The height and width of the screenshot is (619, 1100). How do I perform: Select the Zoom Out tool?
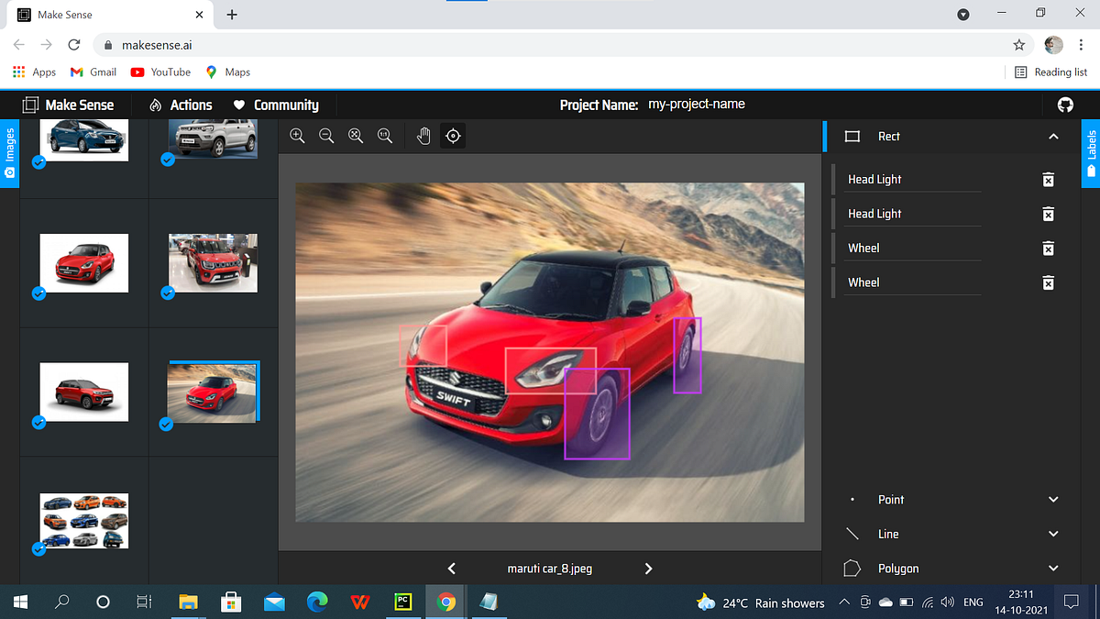click(326, 135)
